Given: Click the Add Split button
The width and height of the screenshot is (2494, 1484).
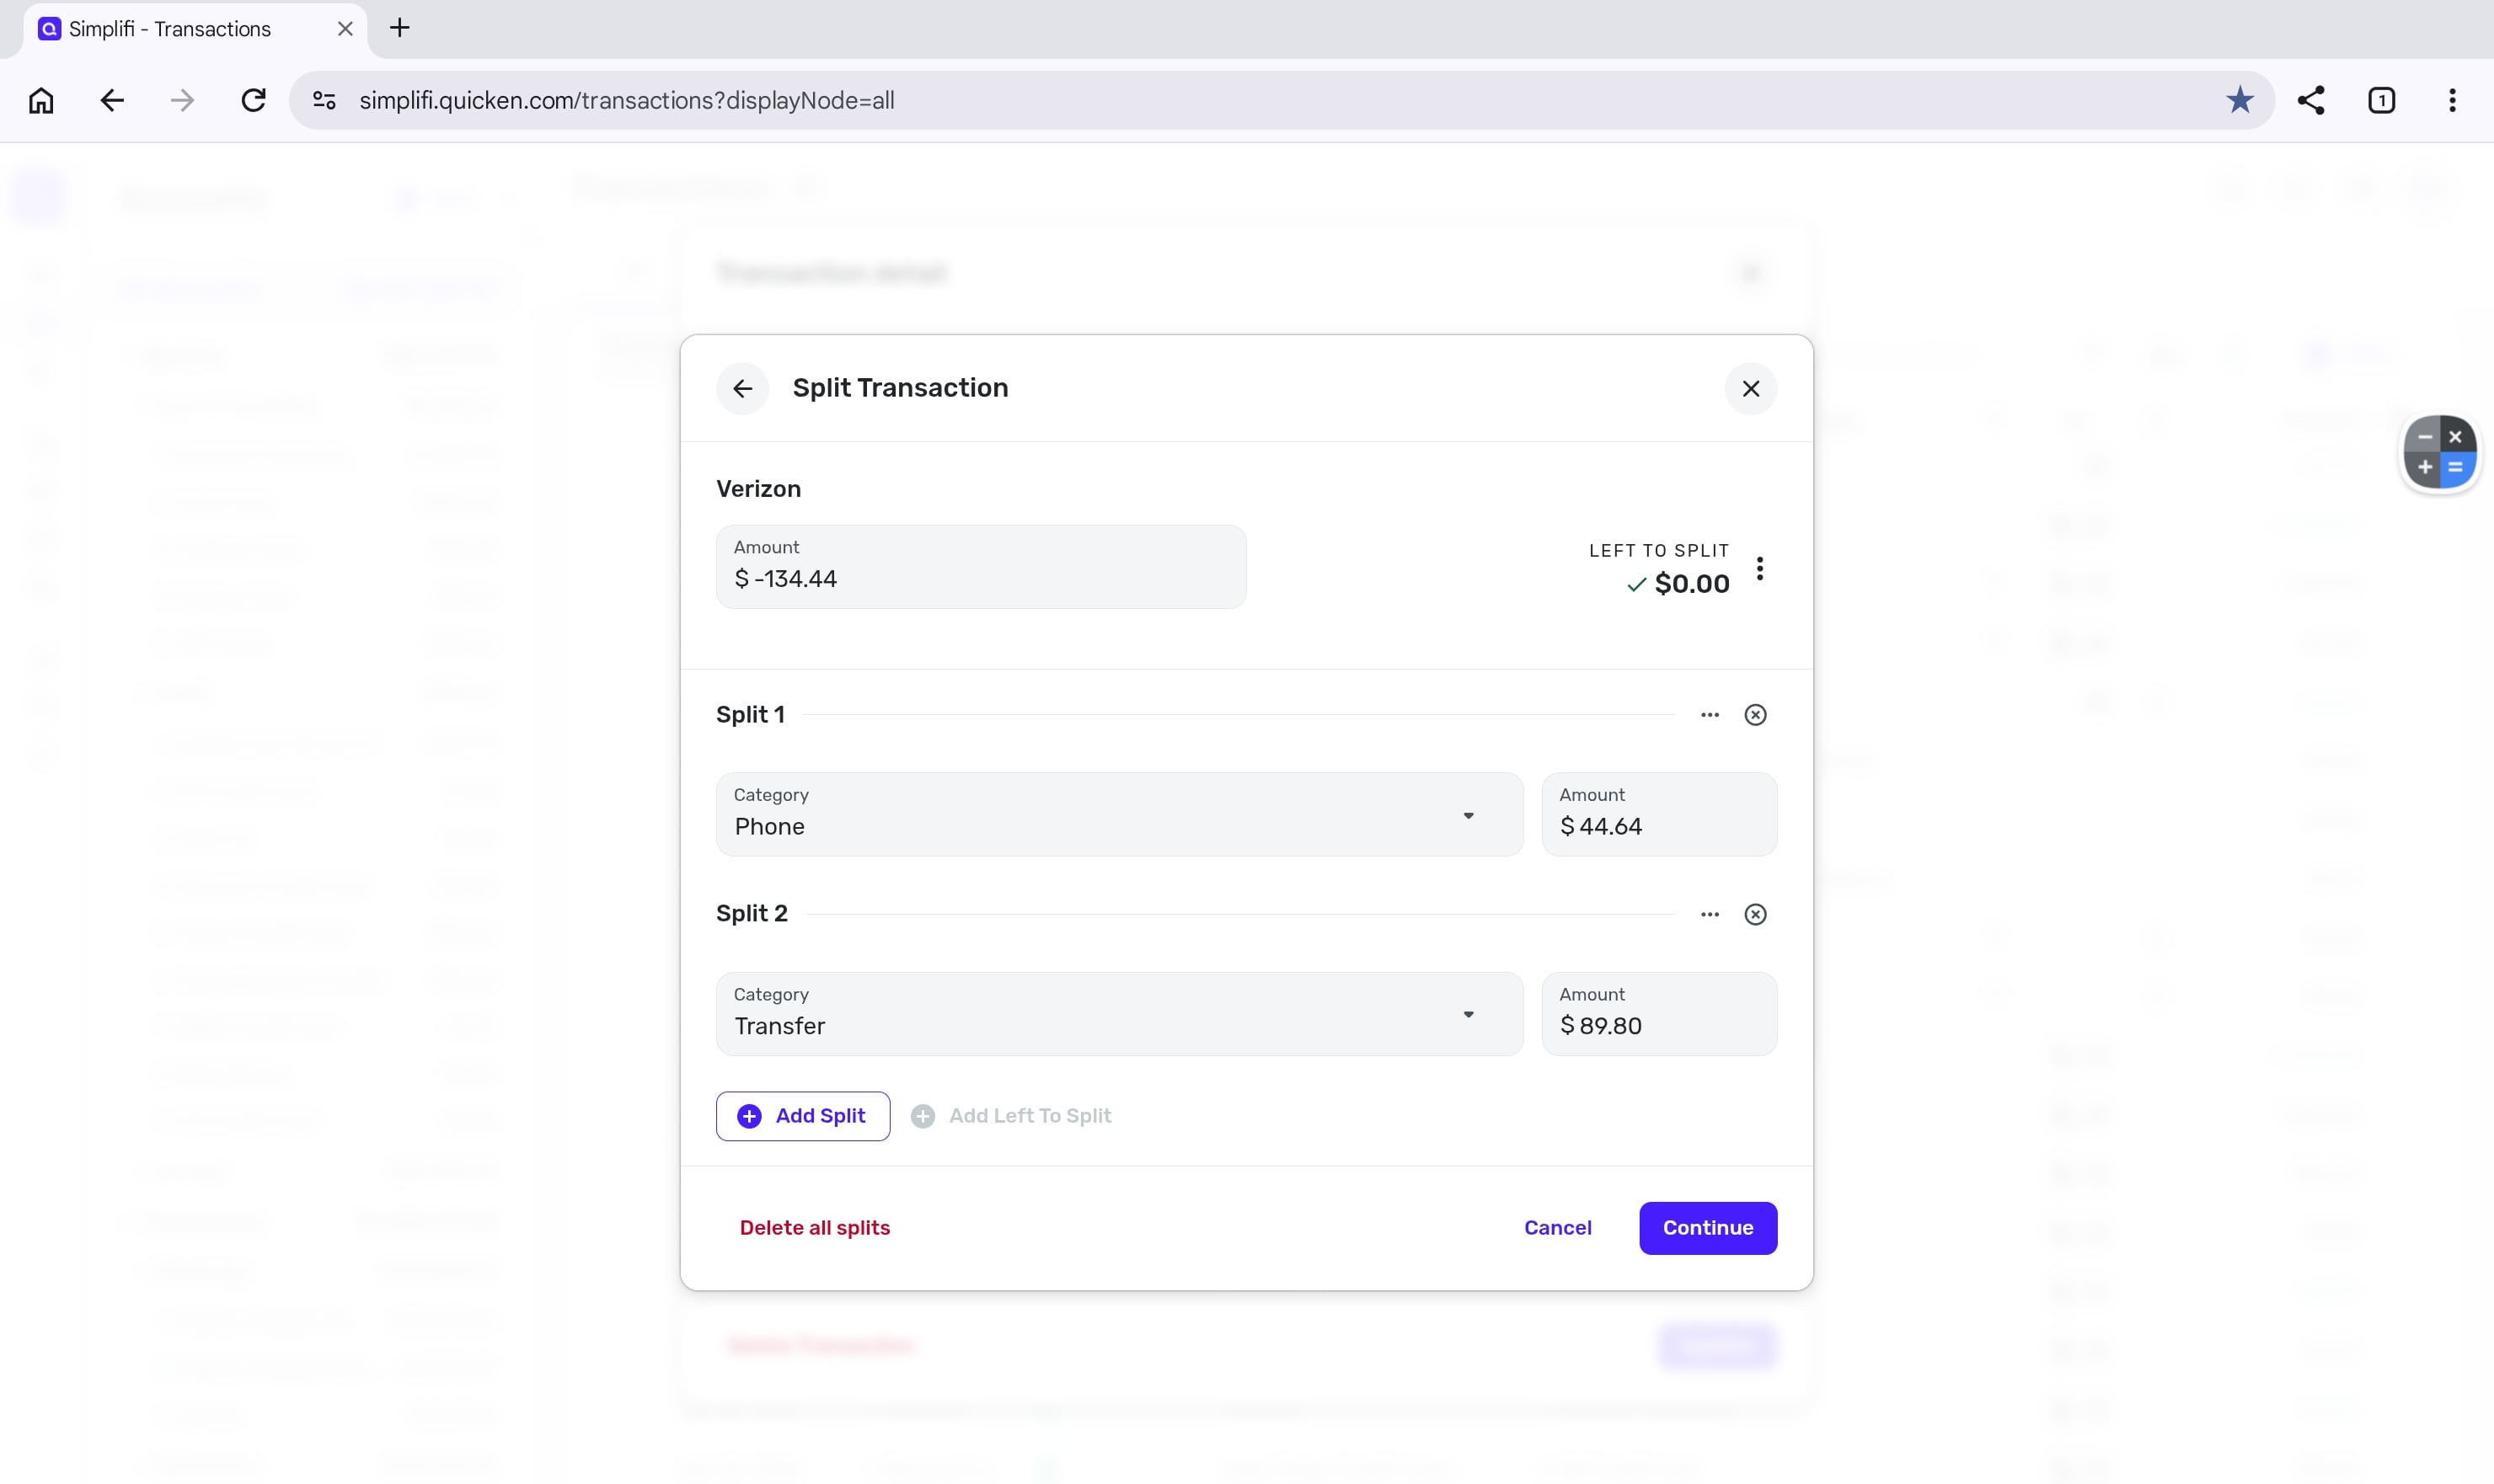Looking at the screenshot, I should point(802,1116).
